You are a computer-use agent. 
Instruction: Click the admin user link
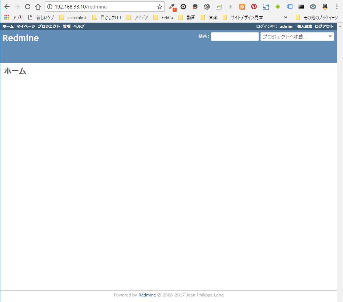click(x=286, y=26)
